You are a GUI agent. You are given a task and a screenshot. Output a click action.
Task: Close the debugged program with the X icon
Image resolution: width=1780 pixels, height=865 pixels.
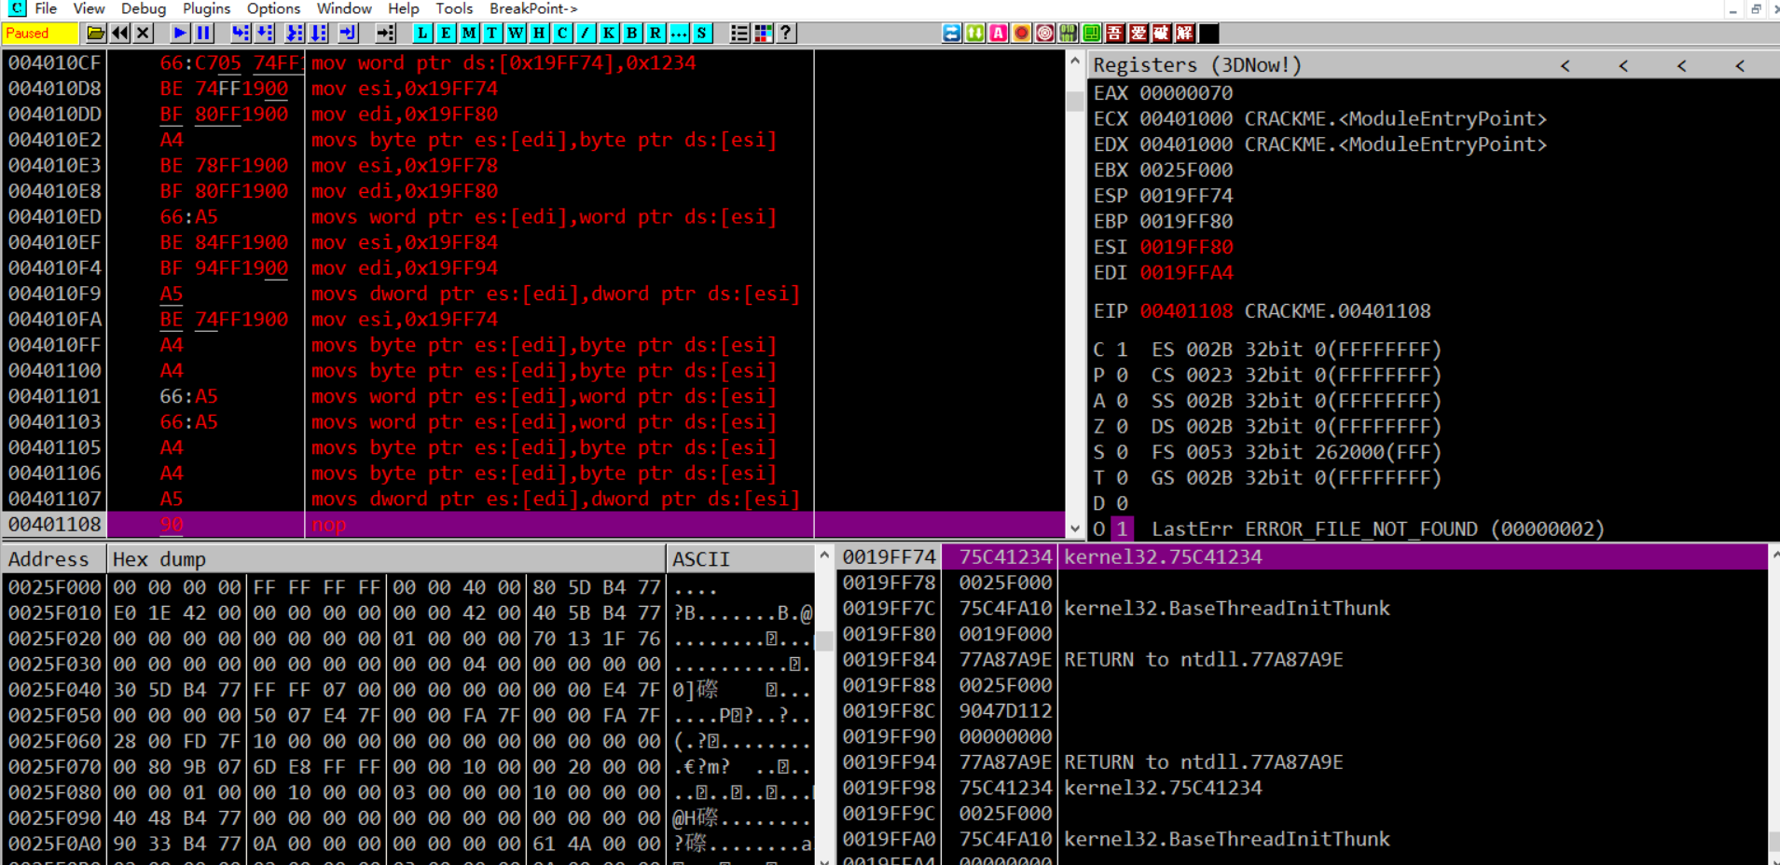(x=143, y=34)
